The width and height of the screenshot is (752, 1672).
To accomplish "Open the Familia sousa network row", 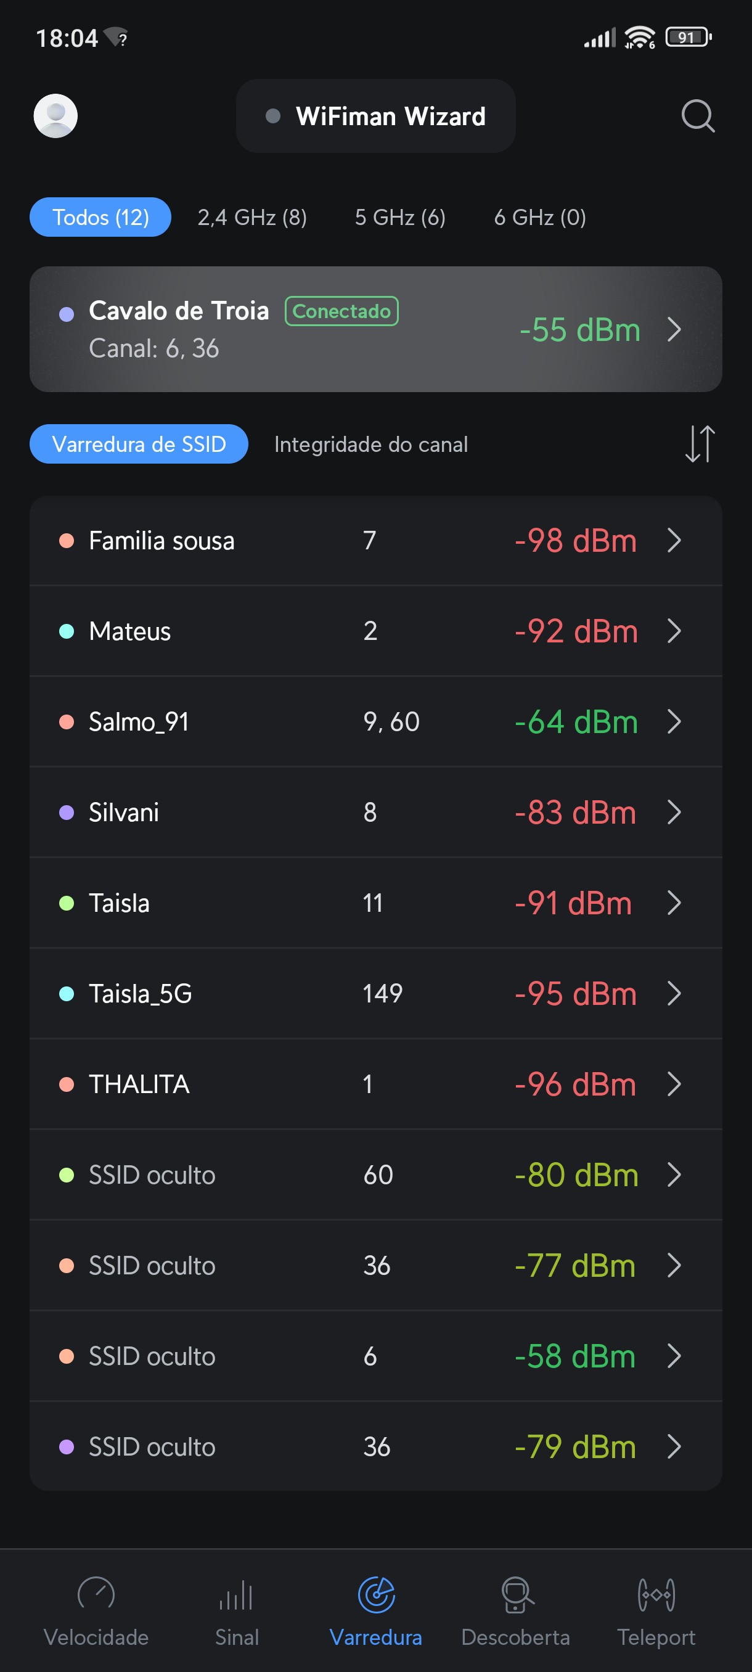I will (375, 541).
